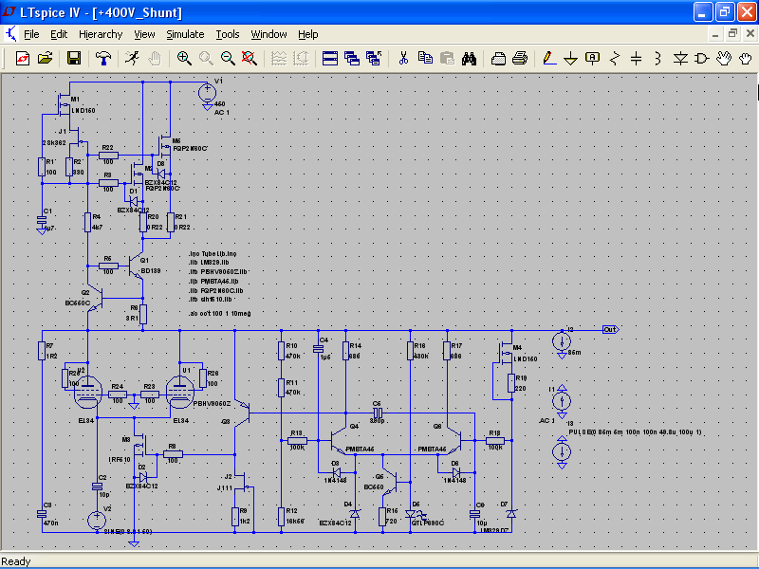The width and height of the screenshot is (759, 569).
Task: Click the document system menu icon beside File
Action: point(10,34)
